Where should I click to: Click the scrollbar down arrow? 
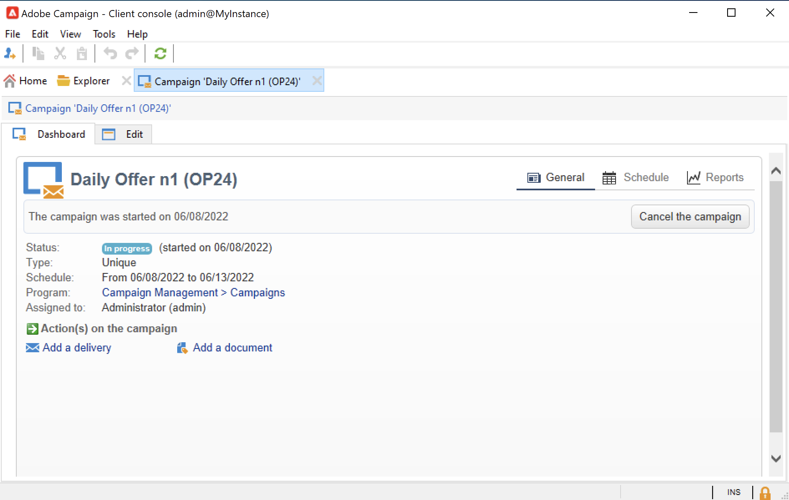point(776,458)
